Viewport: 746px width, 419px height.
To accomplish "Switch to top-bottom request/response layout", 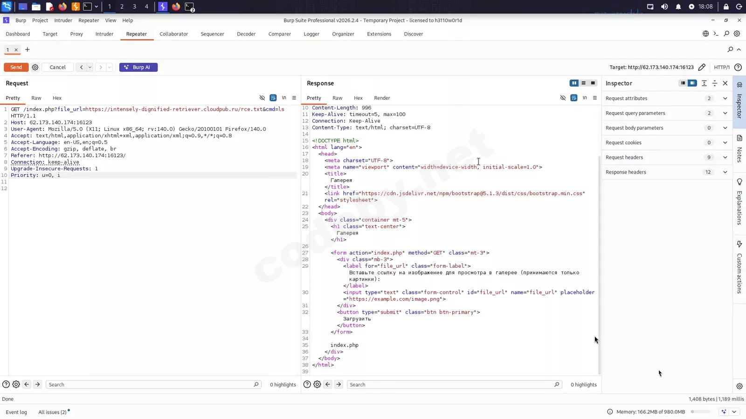I will (583, 83).
